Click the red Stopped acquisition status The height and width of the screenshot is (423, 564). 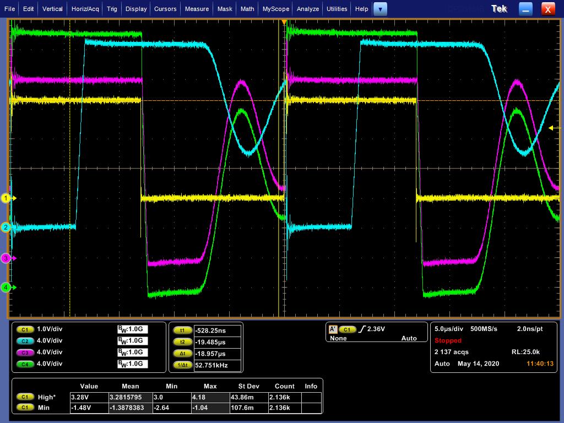[x=448, y=340]
